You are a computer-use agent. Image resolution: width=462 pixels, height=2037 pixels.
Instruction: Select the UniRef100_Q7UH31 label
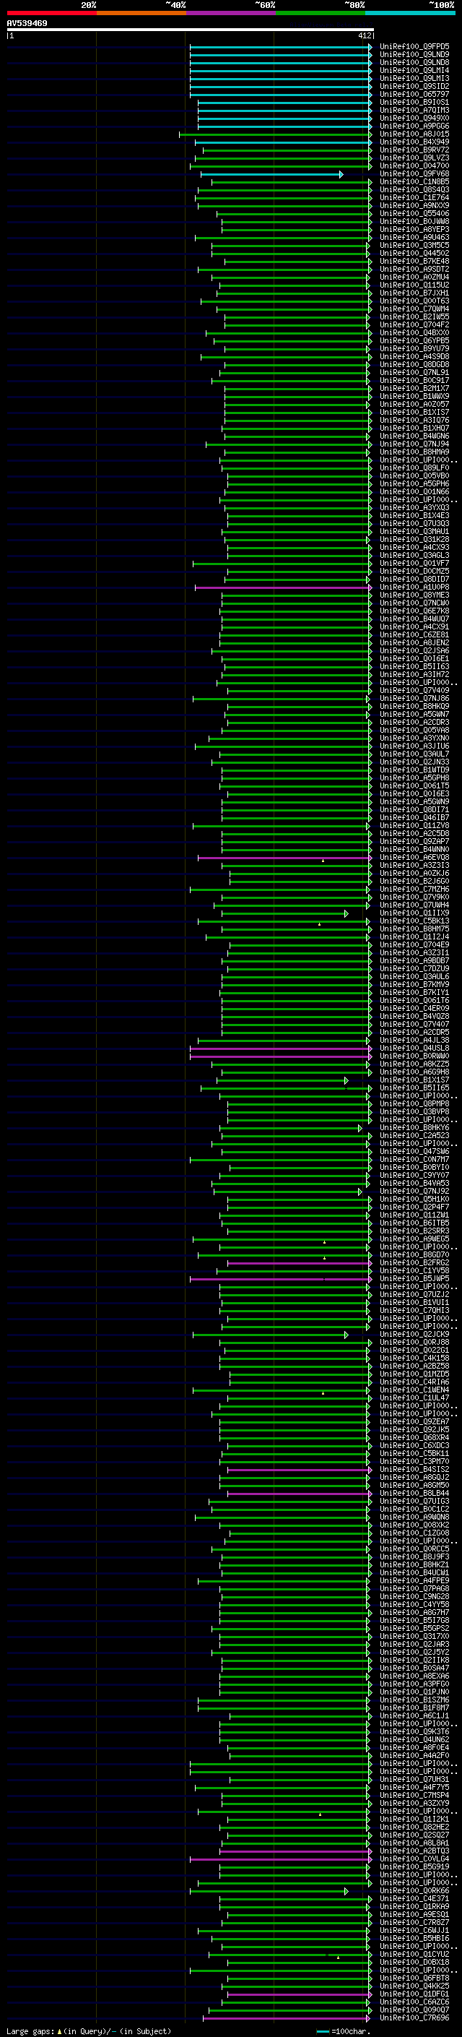coord(414,1779)
